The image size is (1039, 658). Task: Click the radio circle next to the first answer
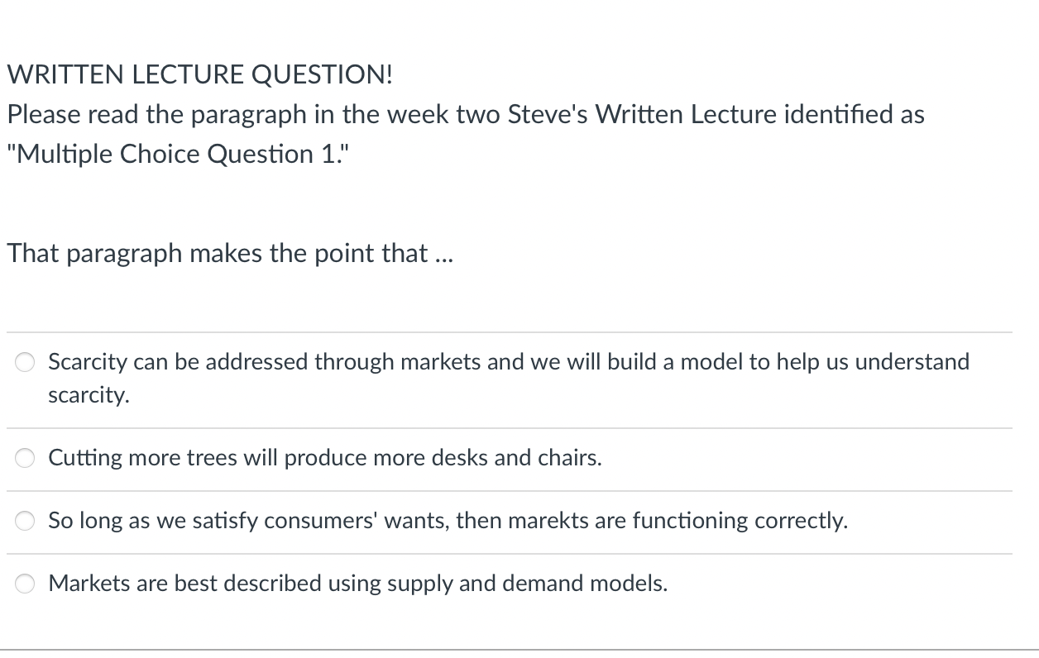(24, 362)
